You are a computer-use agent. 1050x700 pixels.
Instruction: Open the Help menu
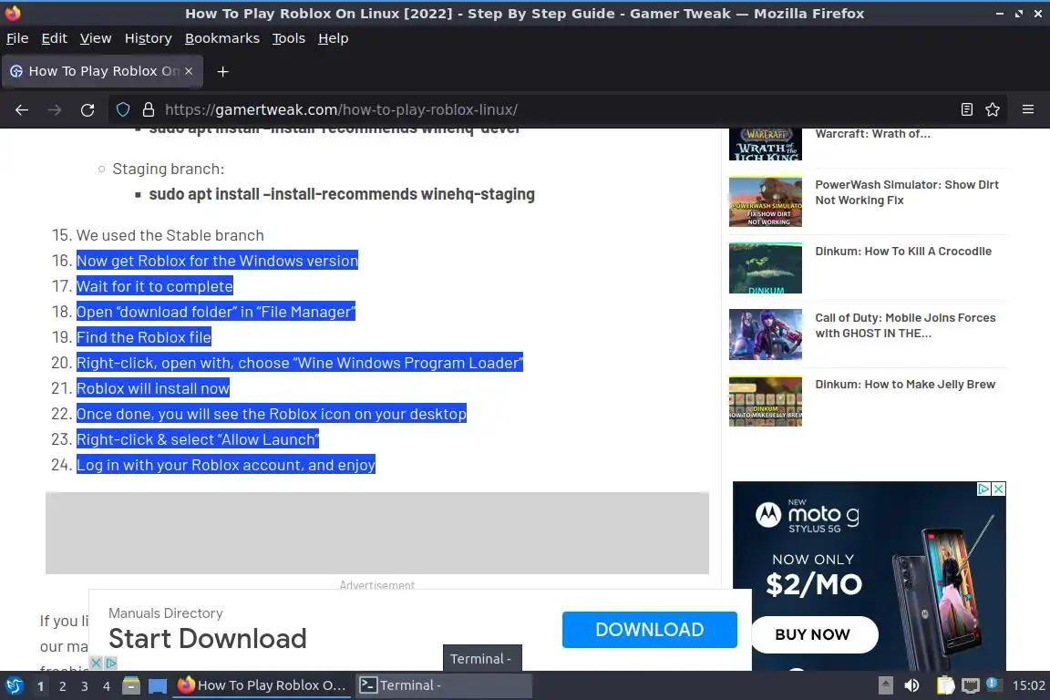tap(333, 38)
